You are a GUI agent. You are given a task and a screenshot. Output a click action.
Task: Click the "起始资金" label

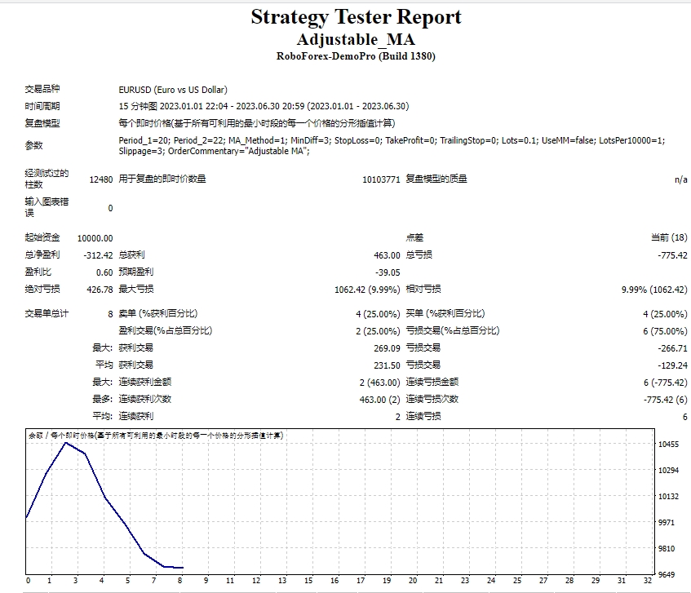[42, 238]
